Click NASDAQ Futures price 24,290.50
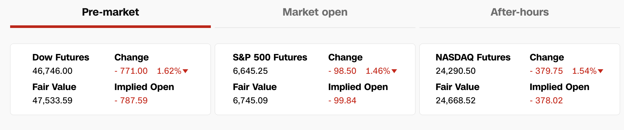The height and width of the screenshot is (130, 624). tap(456, 71)
